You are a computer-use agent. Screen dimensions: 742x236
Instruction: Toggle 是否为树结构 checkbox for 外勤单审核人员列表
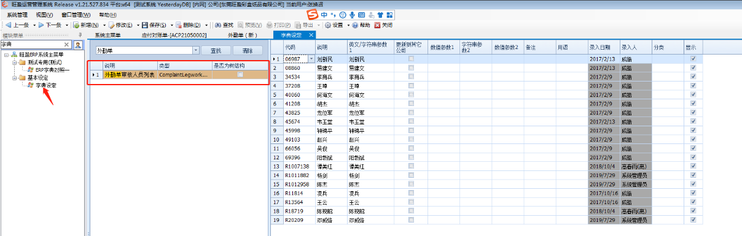pyautogui.click(x=240, y=74)
